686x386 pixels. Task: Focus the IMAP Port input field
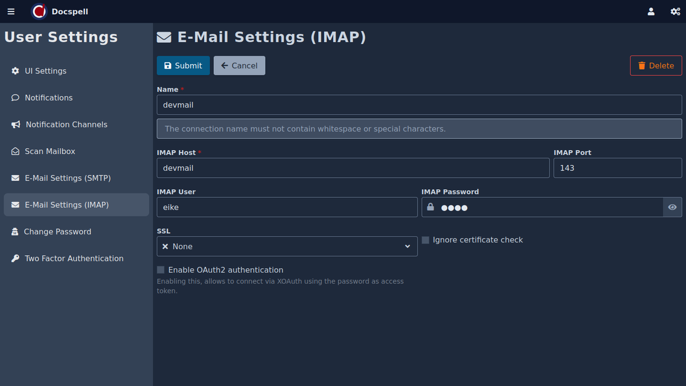click(x=617, y=168)
